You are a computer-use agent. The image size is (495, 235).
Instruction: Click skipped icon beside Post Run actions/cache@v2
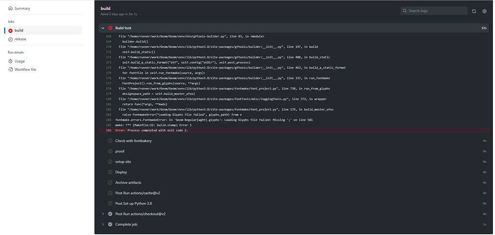110,193
